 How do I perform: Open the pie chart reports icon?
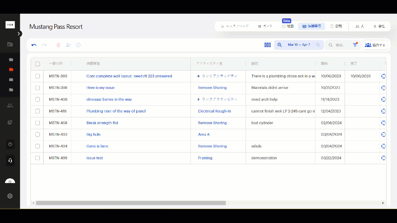tap(10, 122)
